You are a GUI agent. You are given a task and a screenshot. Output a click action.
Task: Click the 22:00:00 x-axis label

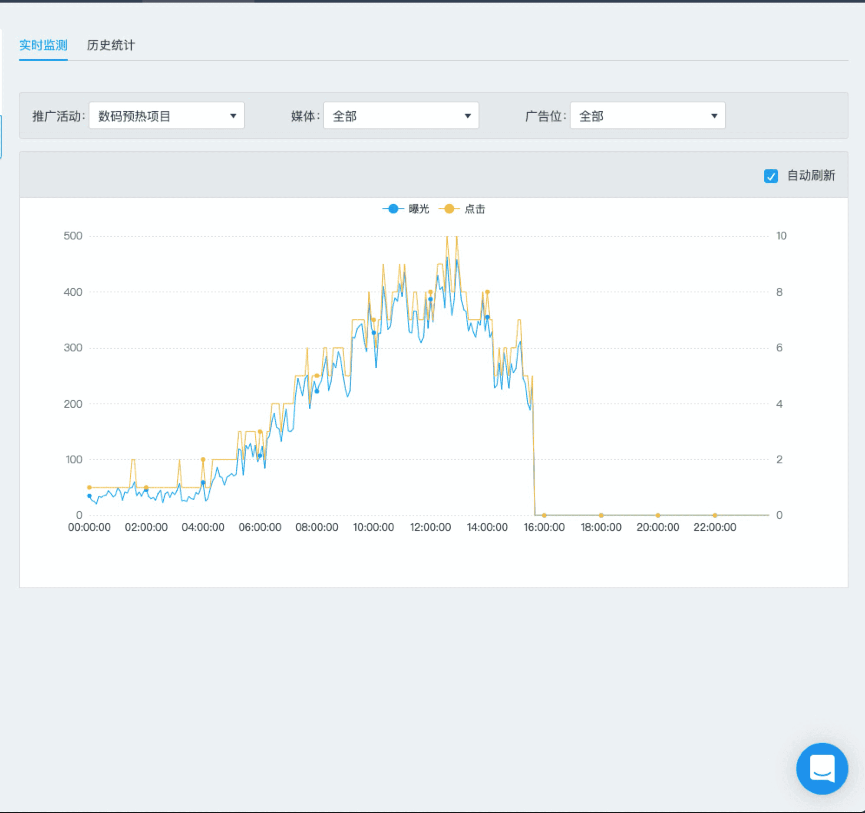coord(714,528)
